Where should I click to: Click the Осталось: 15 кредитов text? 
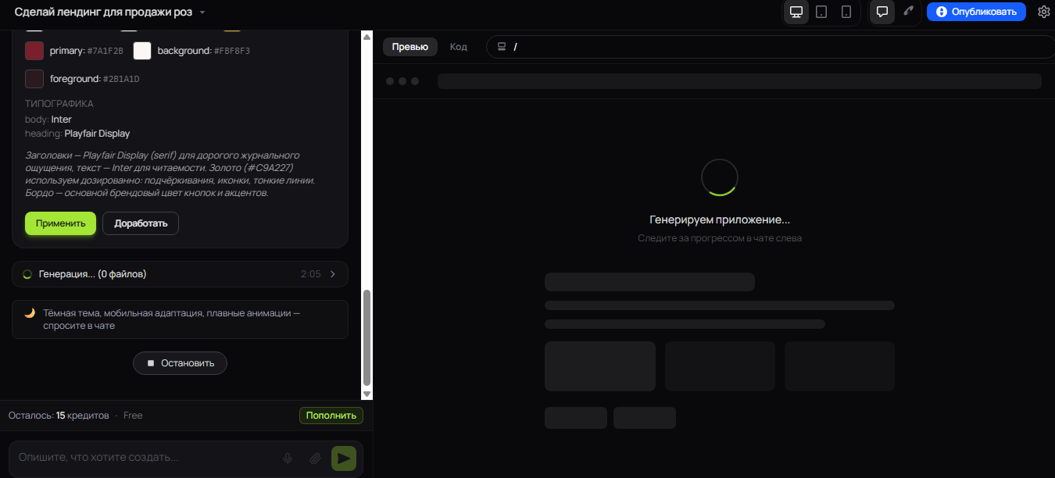pos(59,416)
